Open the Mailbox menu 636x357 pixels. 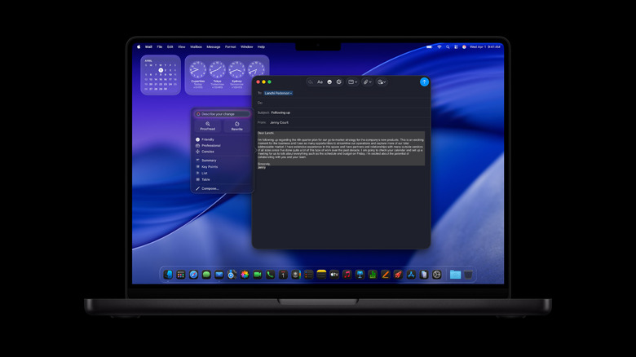click(197, 46)
